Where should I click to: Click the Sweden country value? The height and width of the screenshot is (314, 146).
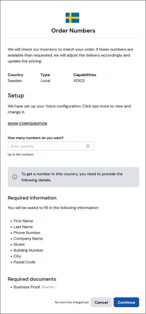coord(15,81)
